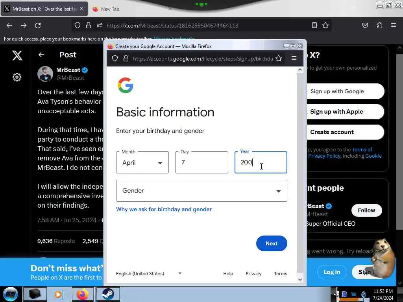Click the Create account button on X
The image size is (403, 302).
pos(345,132)
